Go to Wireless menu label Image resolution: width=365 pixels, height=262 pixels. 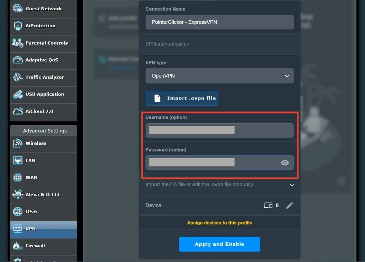pos(36,143)
